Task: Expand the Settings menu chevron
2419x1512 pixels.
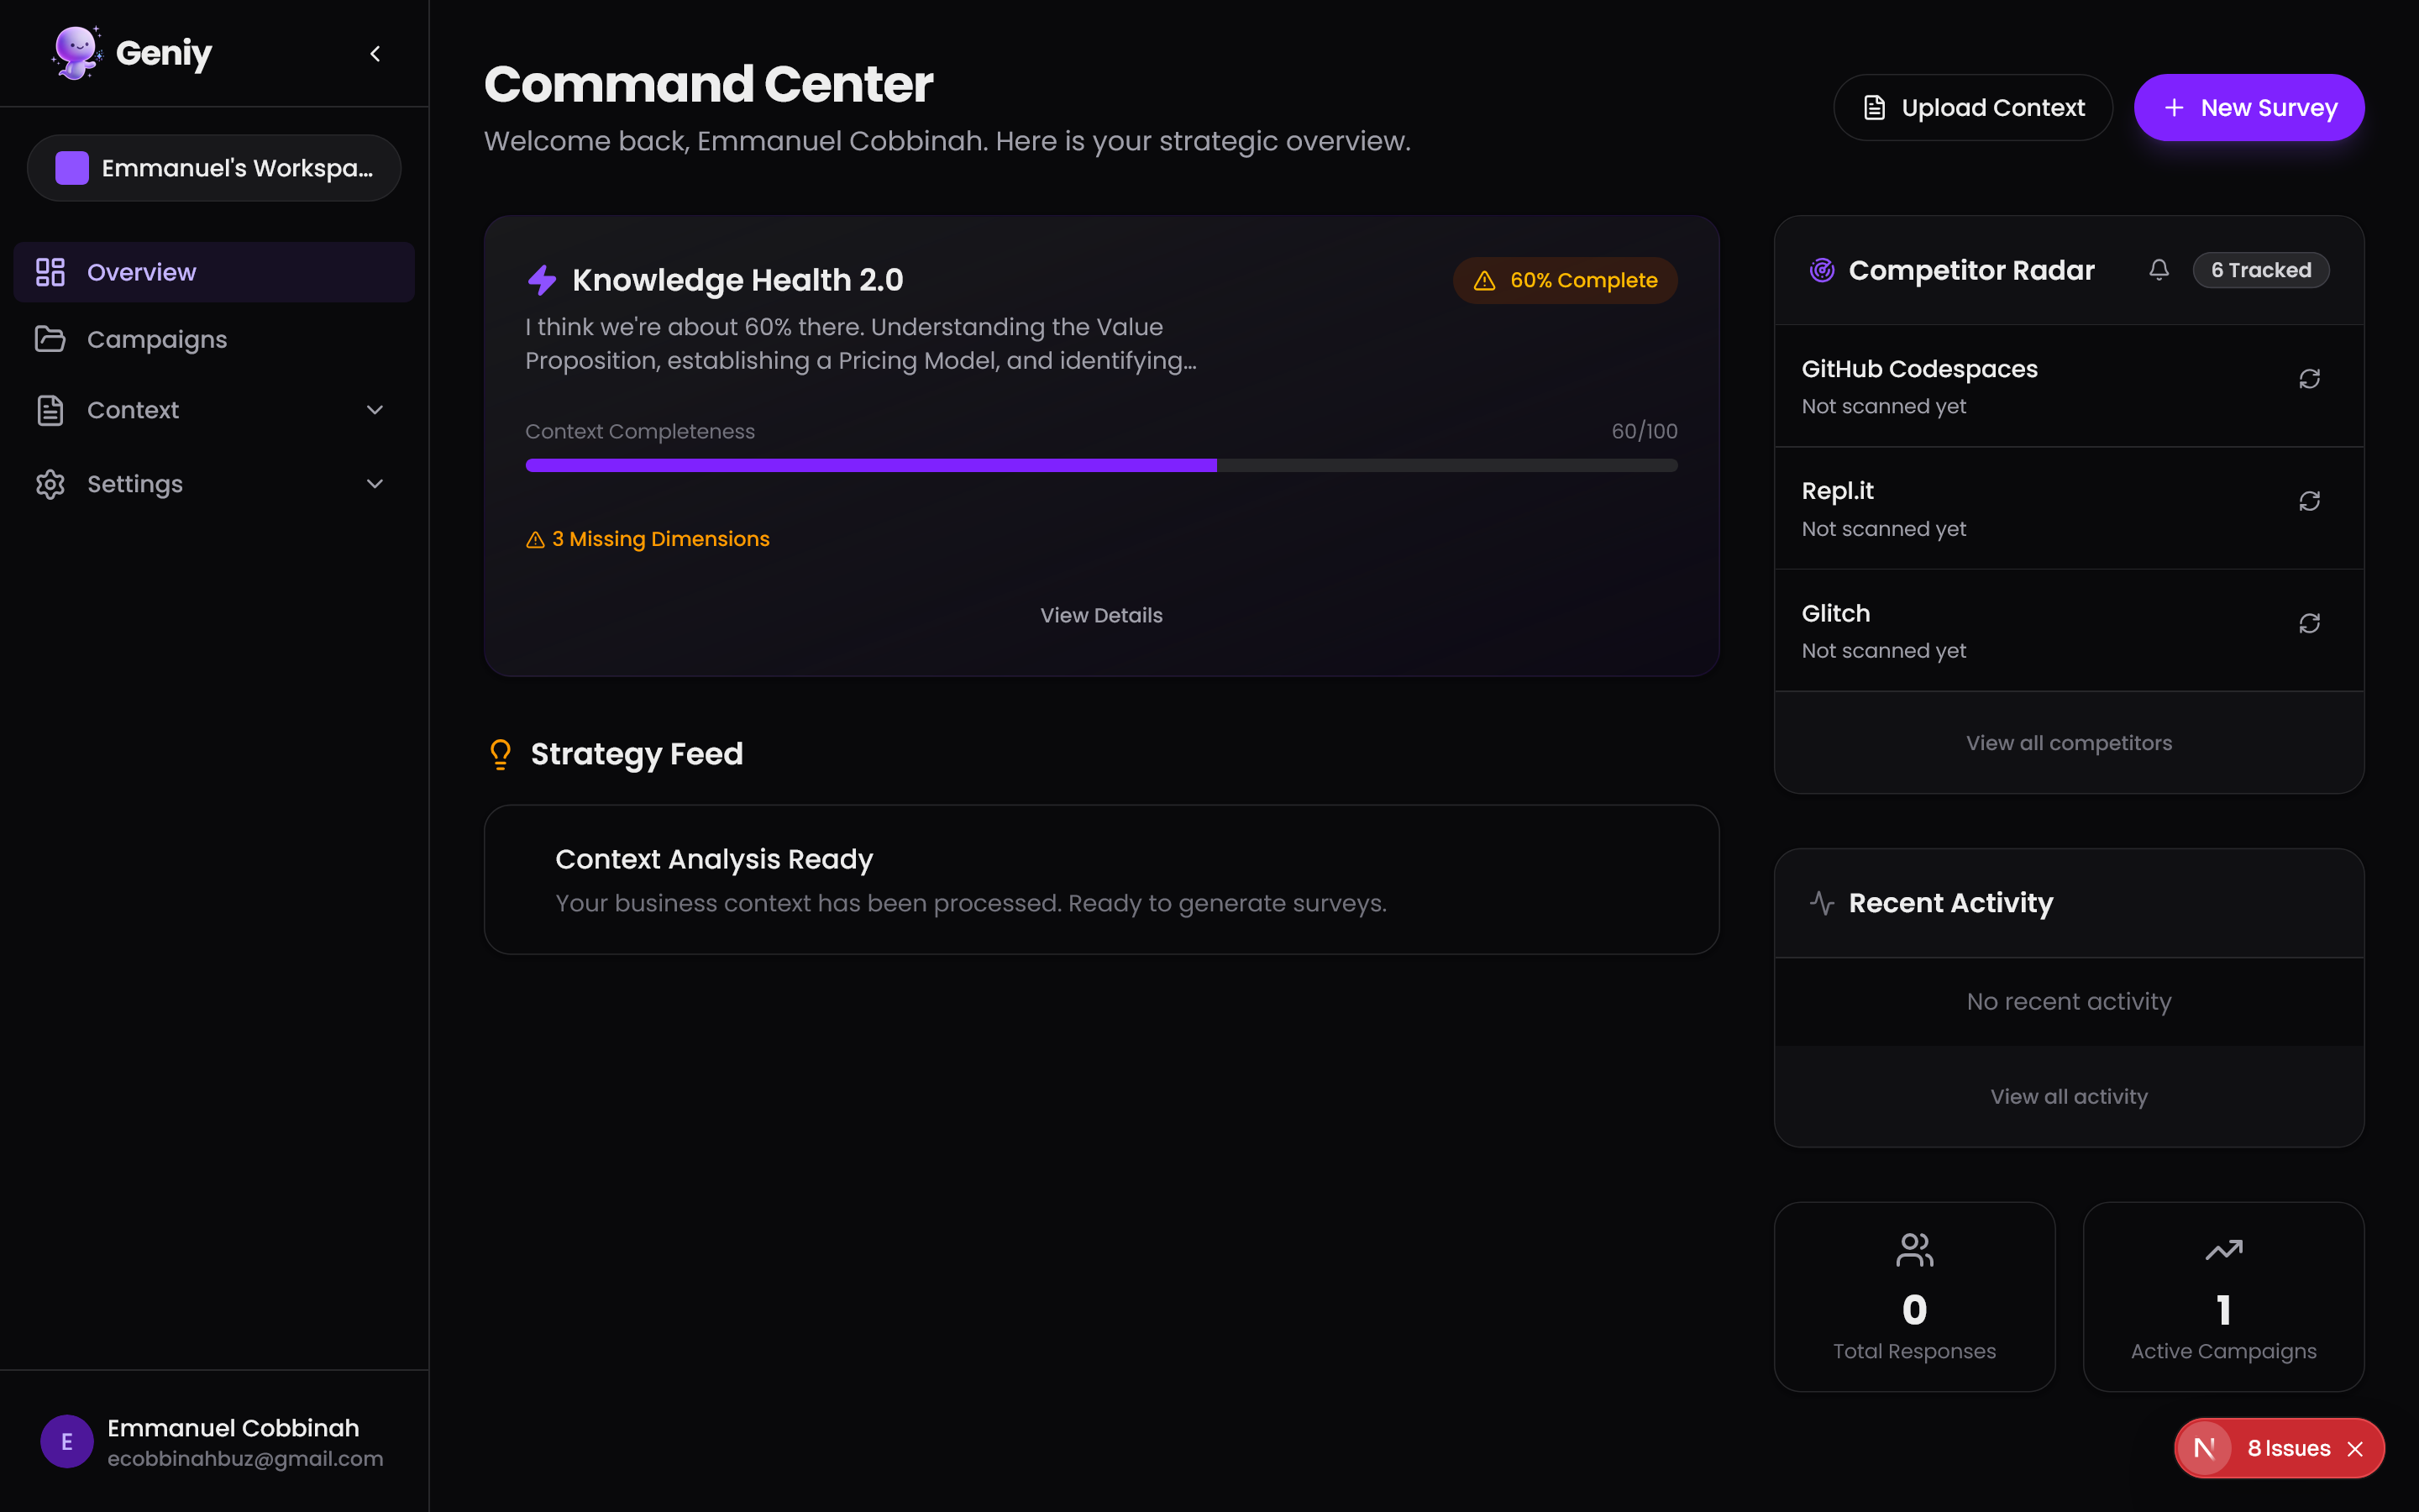Action: 375,484
